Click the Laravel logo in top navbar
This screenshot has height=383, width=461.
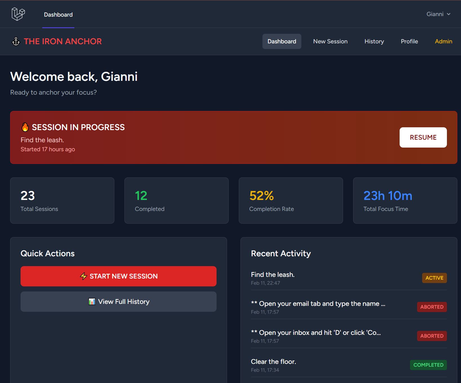18,14
